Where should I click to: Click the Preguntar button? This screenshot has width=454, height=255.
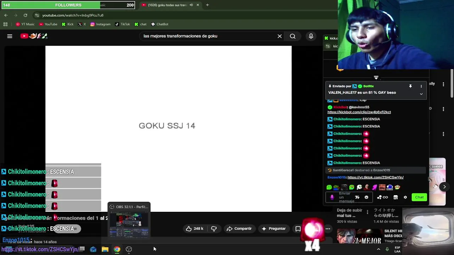(x=273, y=229)
